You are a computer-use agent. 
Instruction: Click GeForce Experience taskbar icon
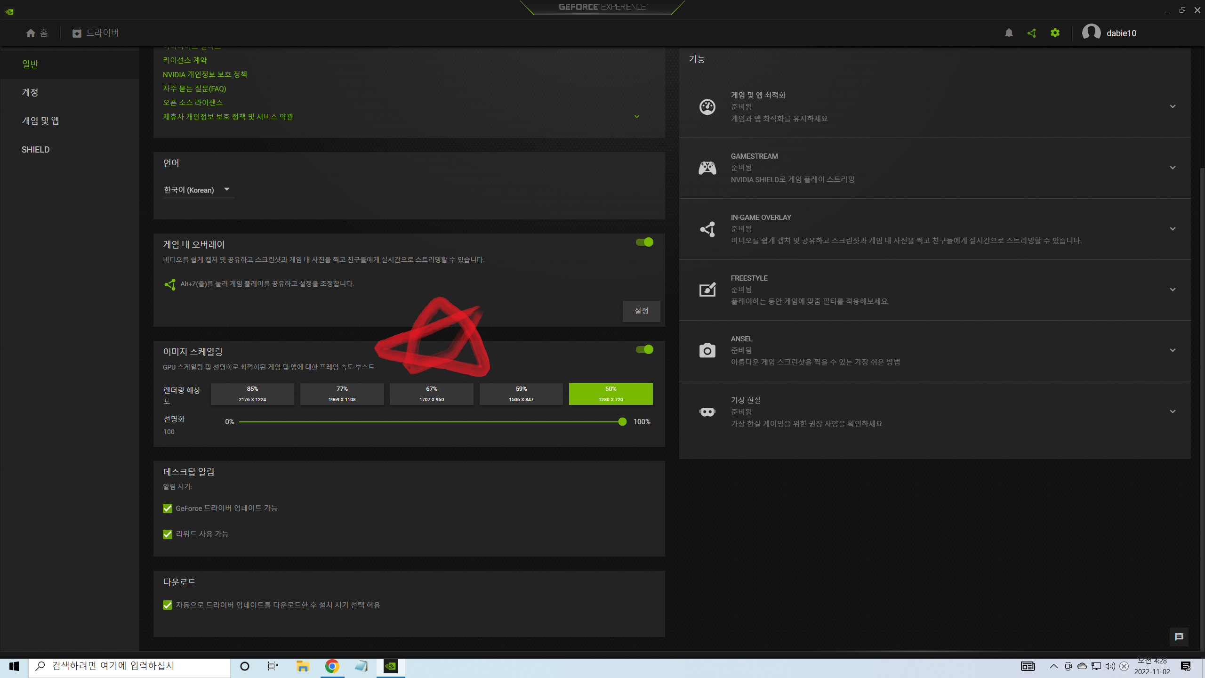(x=391, y=666)
